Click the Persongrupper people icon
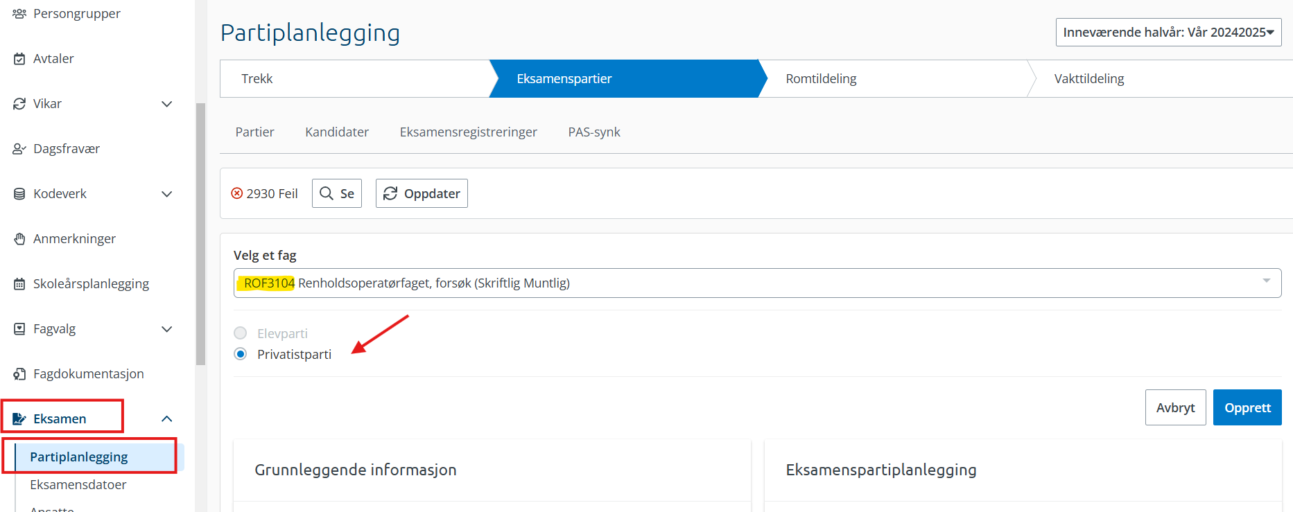The image size is (1293, 512). point(19,14)
